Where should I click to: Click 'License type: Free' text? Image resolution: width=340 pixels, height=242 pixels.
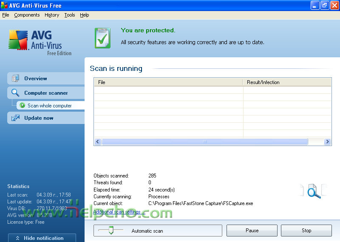pos(26,222)
